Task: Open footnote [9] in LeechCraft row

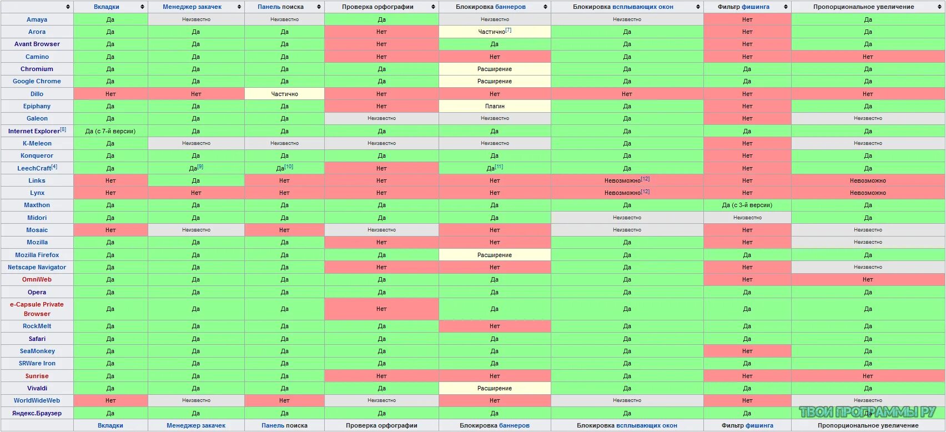Action: pyautogui.click(x=200, y=167)
